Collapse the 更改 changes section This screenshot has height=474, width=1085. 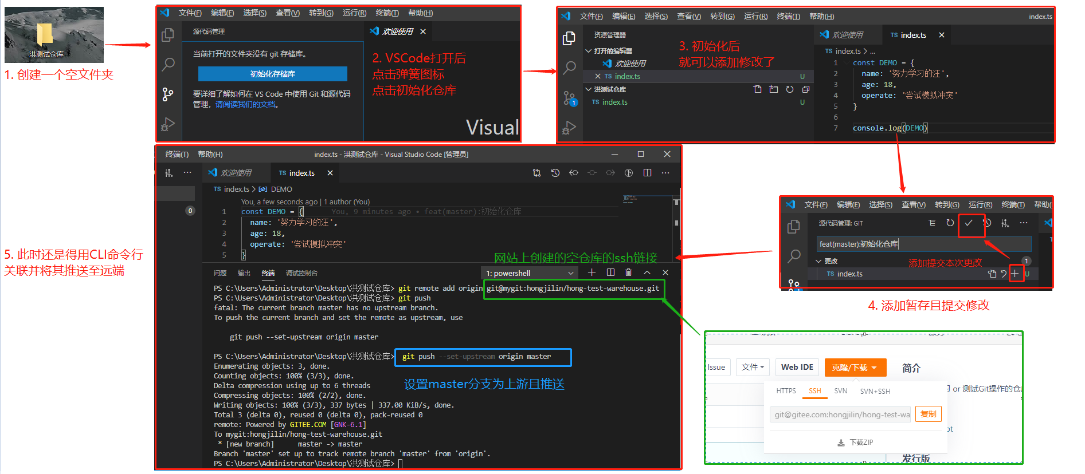coord(818,261)
